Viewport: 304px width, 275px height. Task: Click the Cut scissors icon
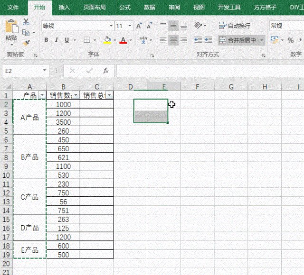[x=26, y=22]
